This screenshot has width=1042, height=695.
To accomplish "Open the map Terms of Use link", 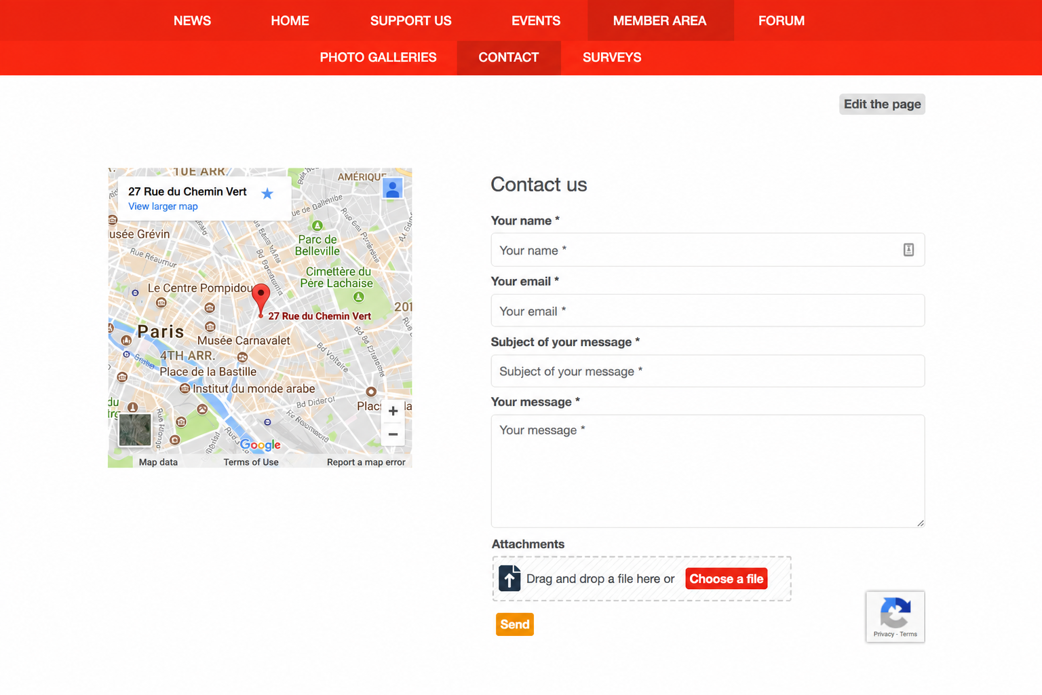I will [x=251, y=462].
